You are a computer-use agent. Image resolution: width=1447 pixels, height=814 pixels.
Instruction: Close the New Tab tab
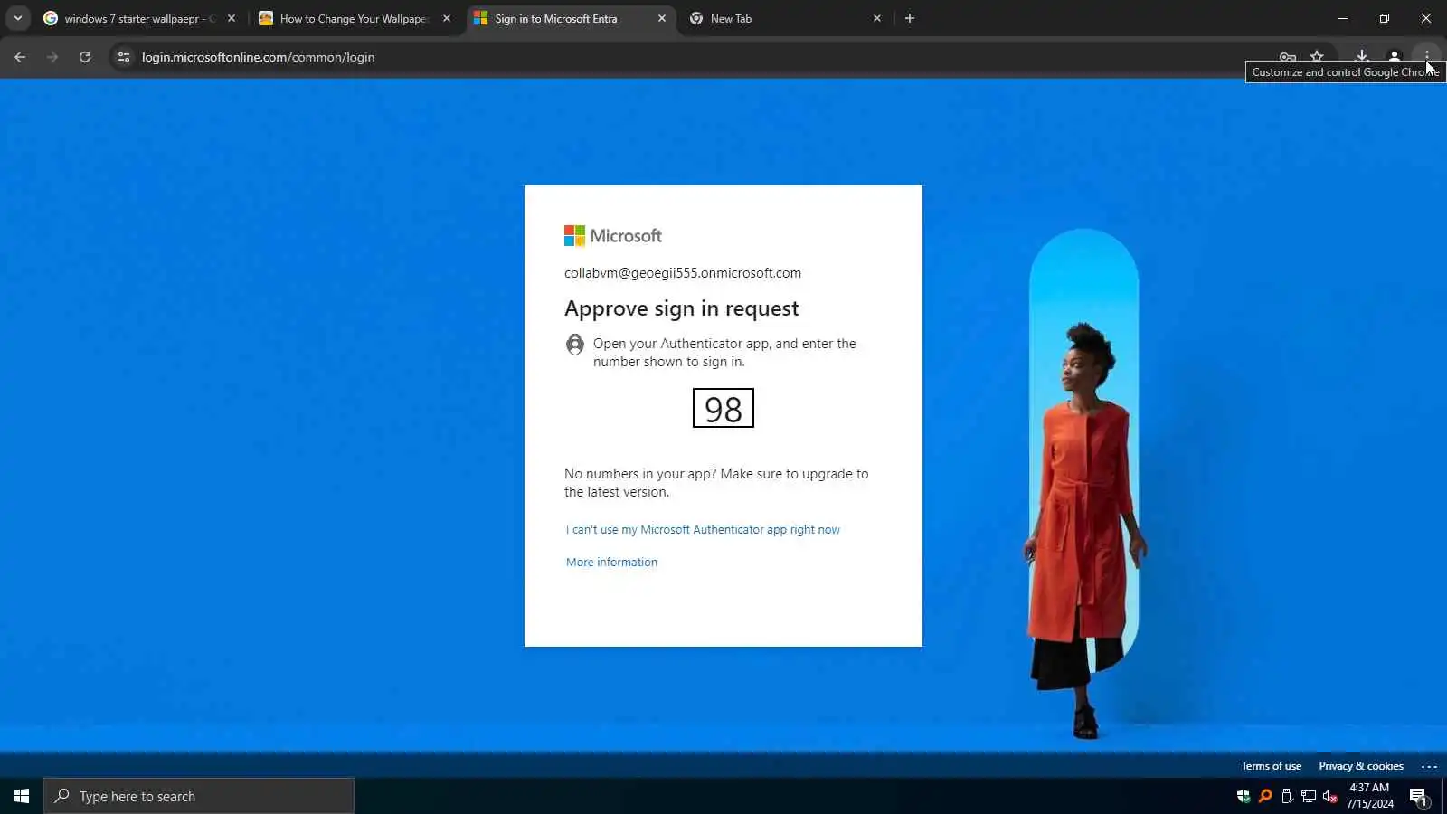[x=877, y=18]
